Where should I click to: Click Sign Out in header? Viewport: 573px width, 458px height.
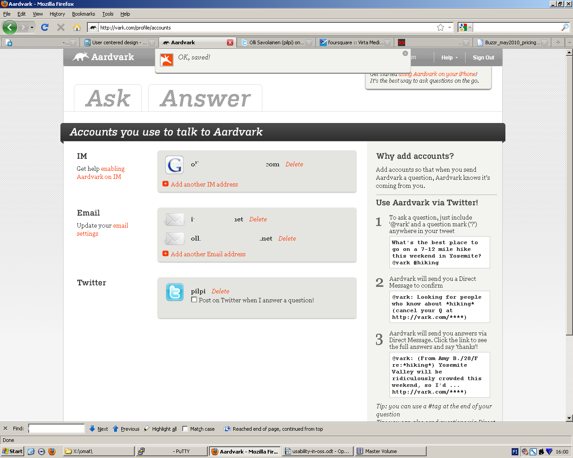[483, 57]
